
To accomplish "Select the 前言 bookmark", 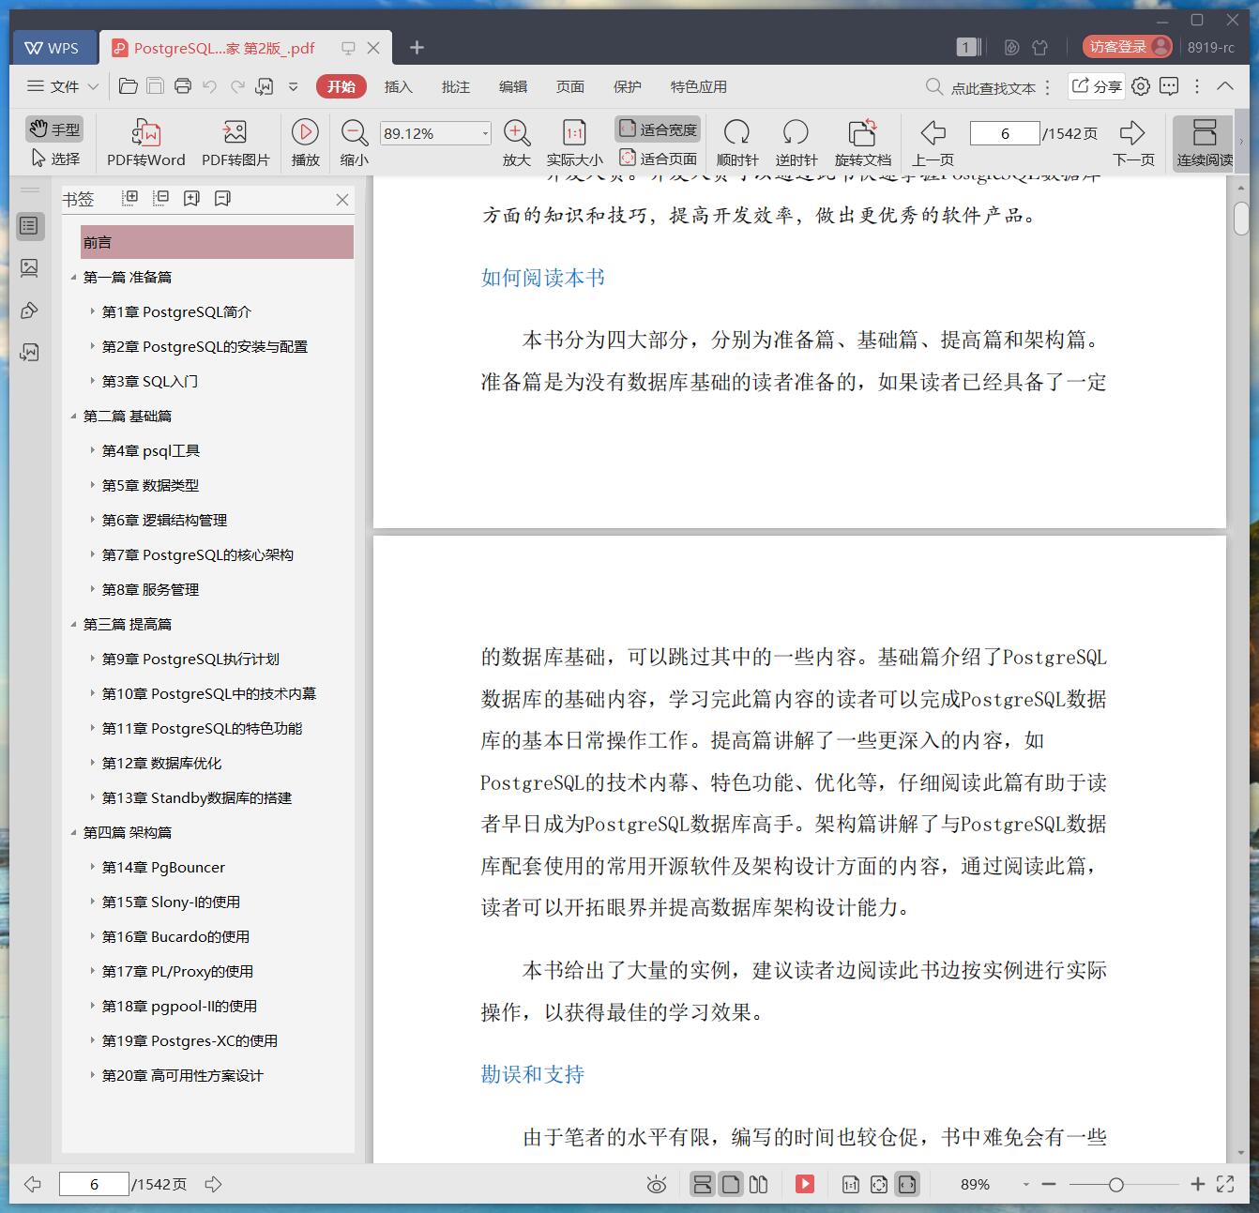I will (217, 242).
